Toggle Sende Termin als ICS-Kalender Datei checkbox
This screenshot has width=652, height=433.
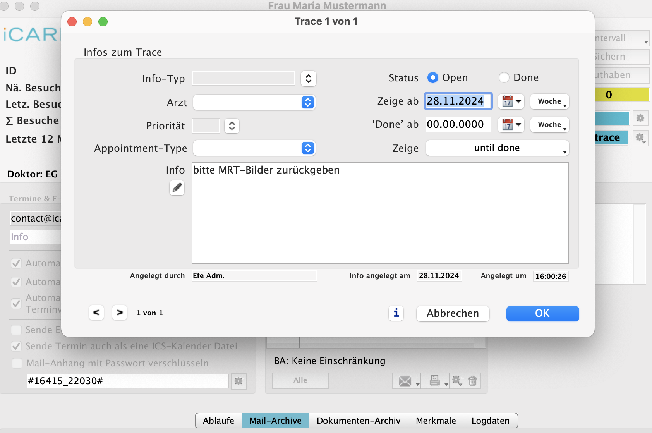[16, 346]
